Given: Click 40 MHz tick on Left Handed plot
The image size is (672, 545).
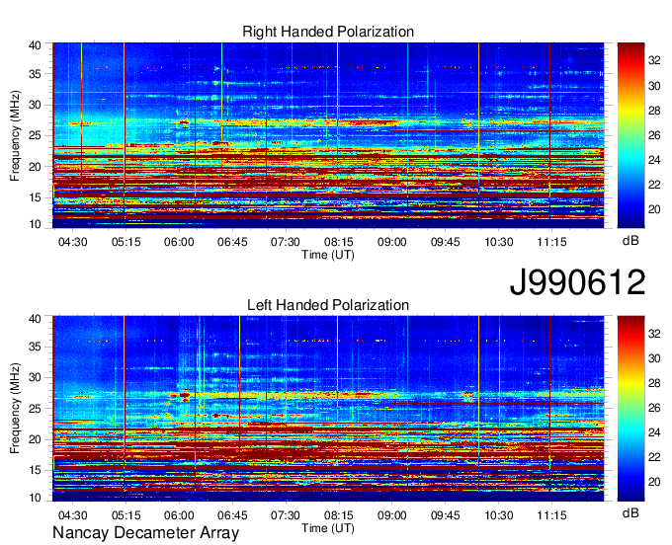Looking at the screenshot, I should [x=35, y=319].
